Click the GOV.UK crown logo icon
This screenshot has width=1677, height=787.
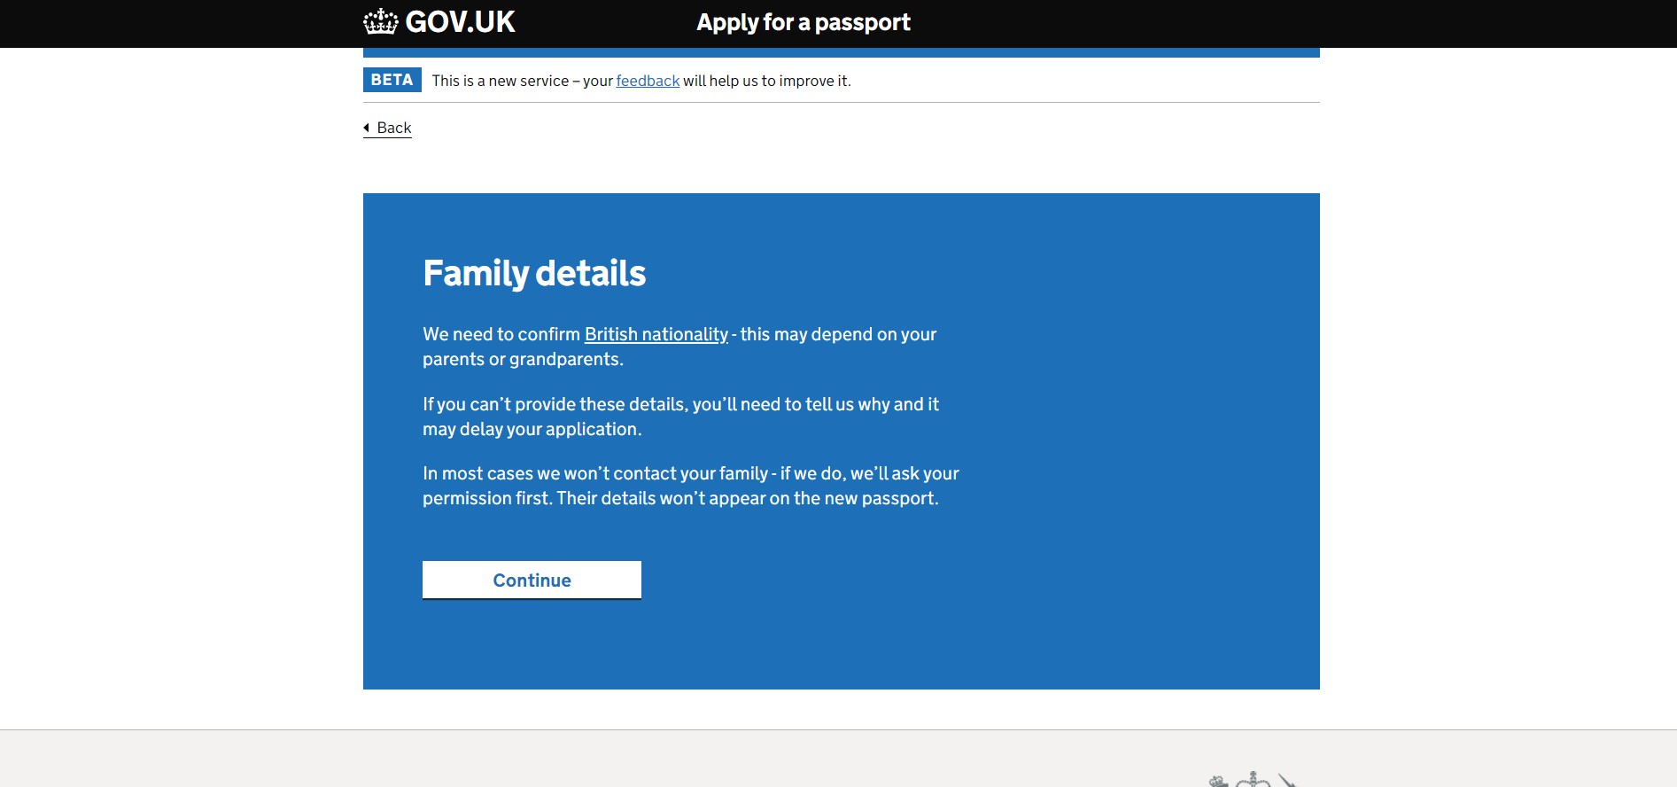click(x=380, y=21)
